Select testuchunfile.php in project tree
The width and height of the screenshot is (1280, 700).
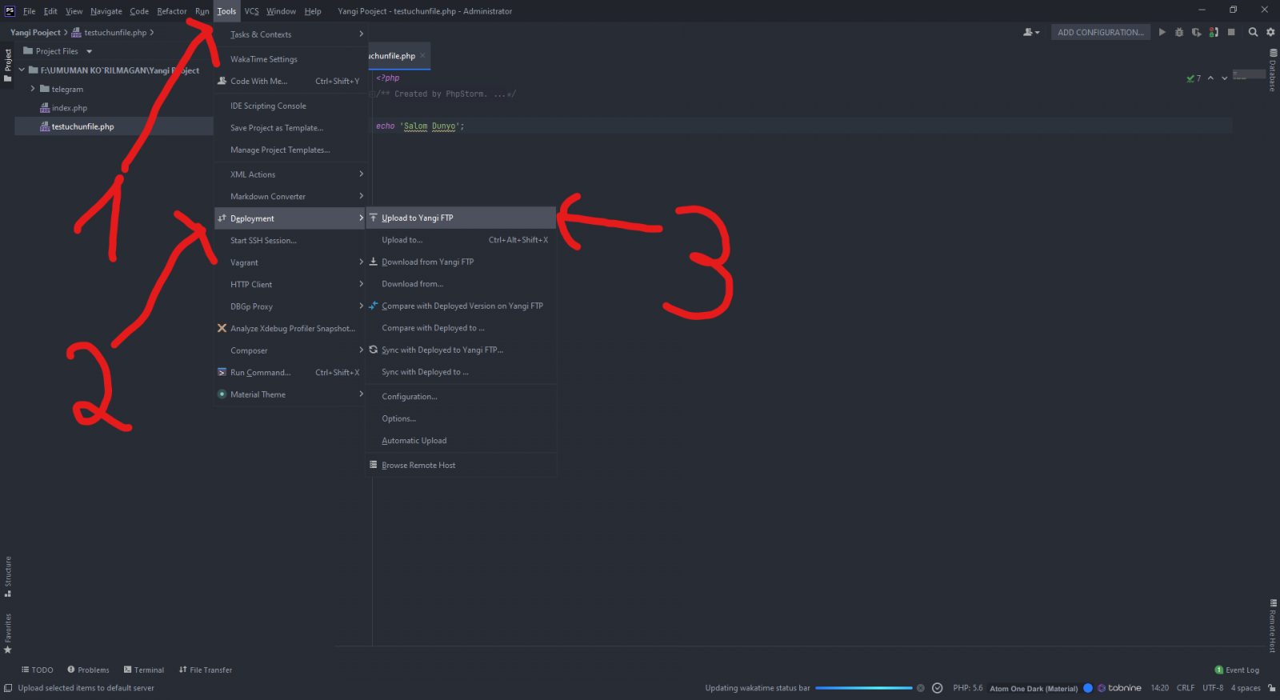[x=82, y=126]
